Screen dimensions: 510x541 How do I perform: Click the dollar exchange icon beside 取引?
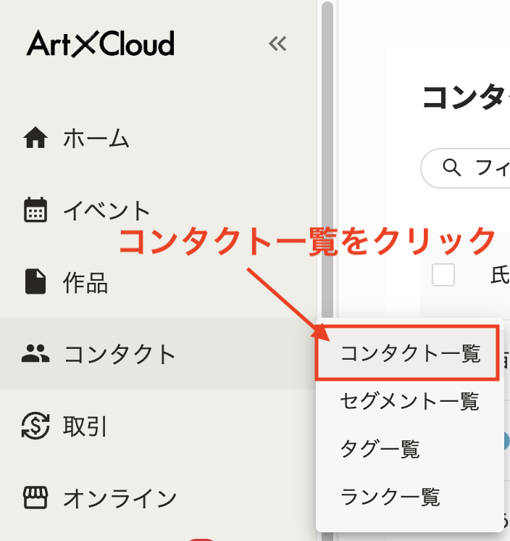coord(35,426)
